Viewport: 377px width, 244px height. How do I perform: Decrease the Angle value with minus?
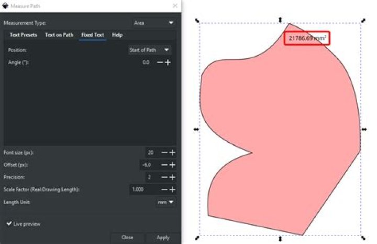point(160,62)
